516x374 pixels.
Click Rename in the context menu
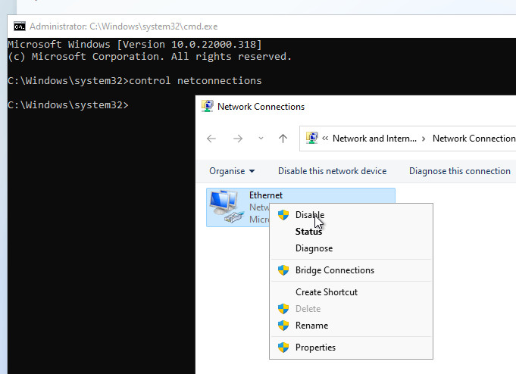[x=311, y=326]
